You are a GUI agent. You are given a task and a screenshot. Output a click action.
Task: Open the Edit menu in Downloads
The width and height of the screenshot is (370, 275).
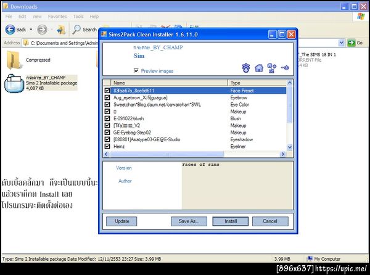click(x=22, y=17)
